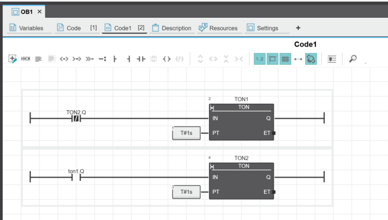Click the connection line mode icon
Image resolution: width=388 pixels, height=220 pixels.
[298, 59]
